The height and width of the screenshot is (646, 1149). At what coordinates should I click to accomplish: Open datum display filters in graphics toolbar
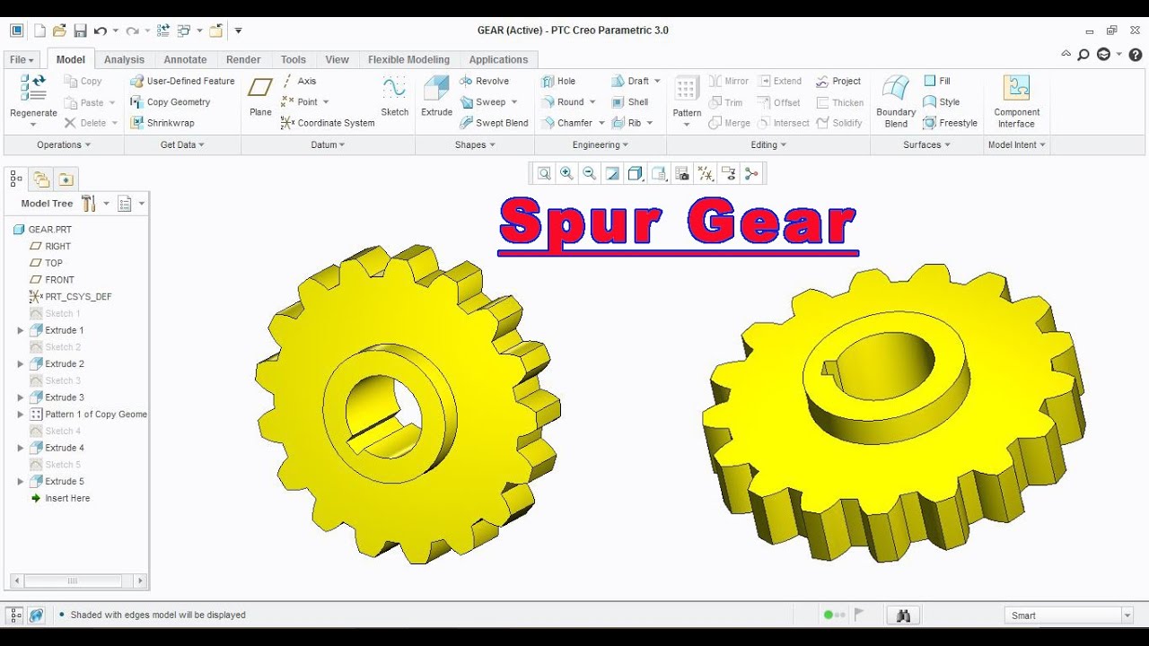[x=706, y=173]
